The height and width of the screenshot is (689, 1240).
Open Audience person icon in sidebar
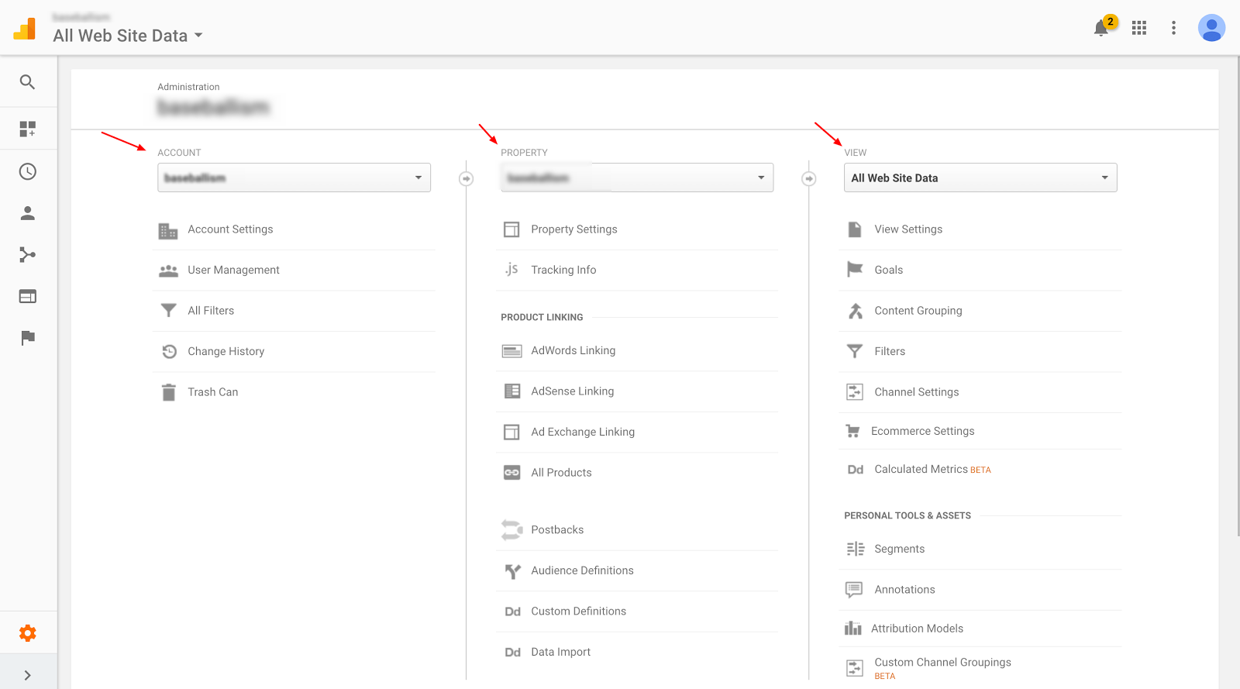[x=28, y=213]
